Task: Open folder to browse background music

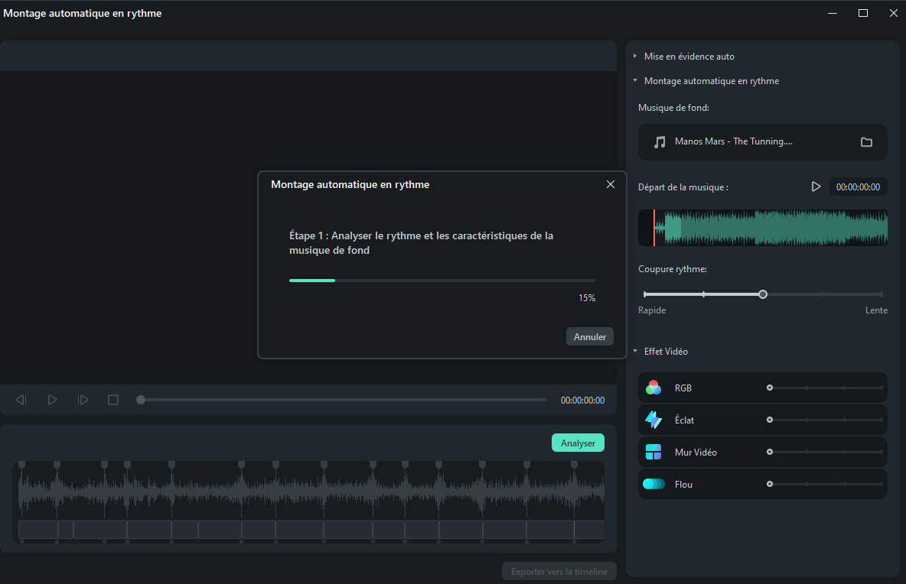Action: coord(866,141)
